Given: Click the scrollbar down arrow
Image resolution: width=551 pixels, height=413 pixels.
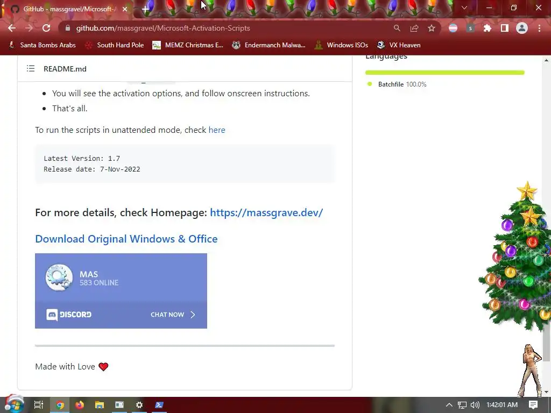Looking at the screenshot, I should (547, 392).
